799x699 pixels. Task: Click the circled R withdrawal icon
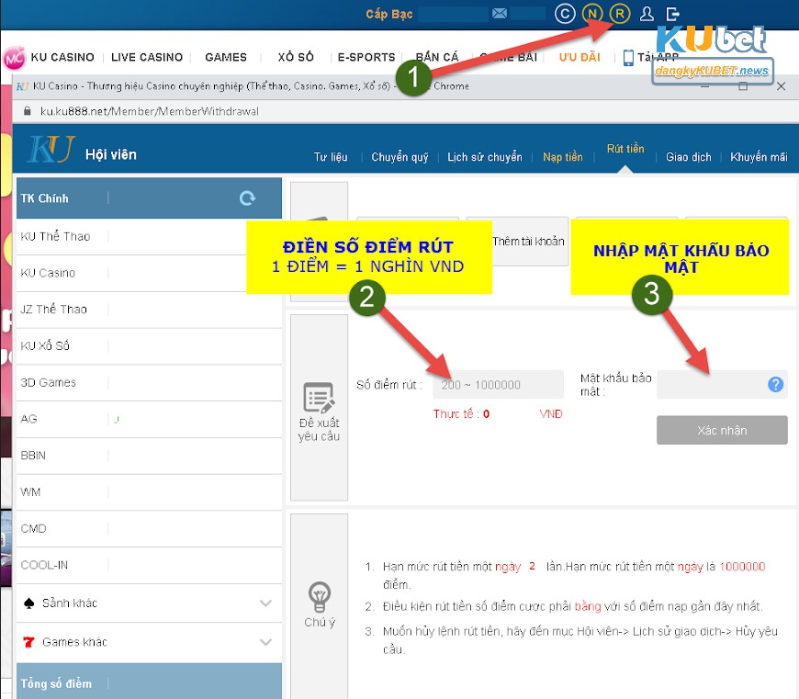tap(620, 14)
